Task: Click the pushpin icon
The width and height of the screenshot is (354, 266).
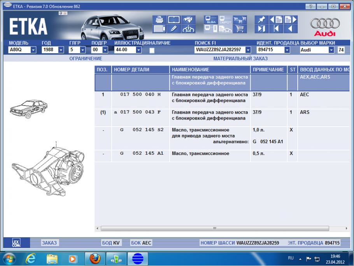Action: click(261, 19)
